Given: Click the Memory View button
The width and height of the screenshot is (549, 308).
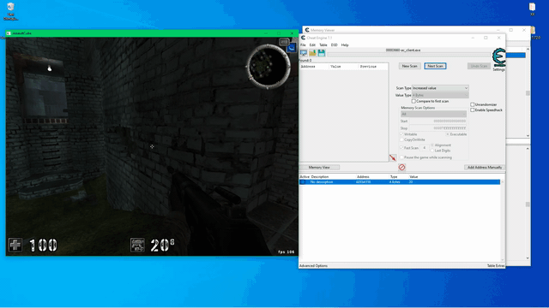Looking at the screenshot, I should 319,168.
